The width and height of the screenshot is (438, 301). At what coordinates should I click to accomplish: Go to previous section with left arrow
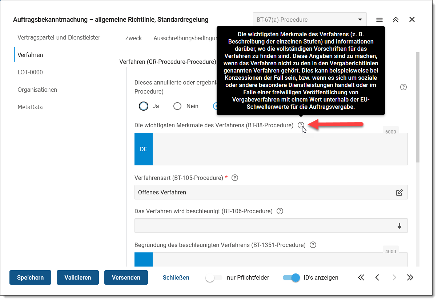[x=377, y=277]
